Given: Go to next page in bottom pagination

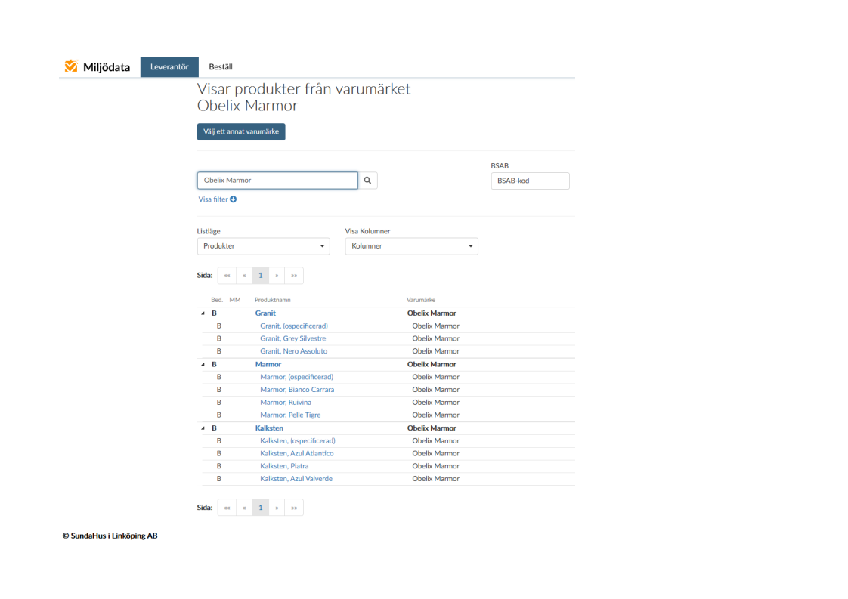Looking at the screenshot, I should click(277, 508).
